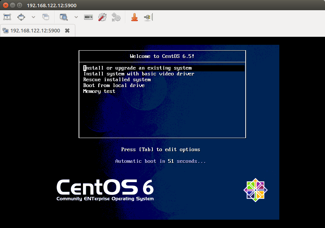Select the 192.168.122.12:5900 connection tab
Screen dimensions: 325x228
click(x=38, y=31)
